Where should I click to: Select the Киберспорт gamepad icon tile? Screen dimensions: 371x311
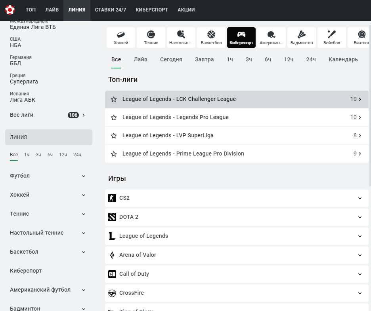tap(241, 38)
